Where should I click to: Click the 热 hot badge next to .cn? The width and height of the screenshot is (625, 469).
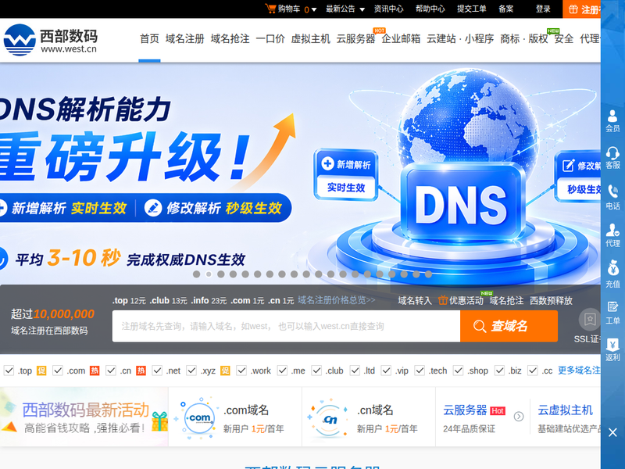[x=141, y=371]
